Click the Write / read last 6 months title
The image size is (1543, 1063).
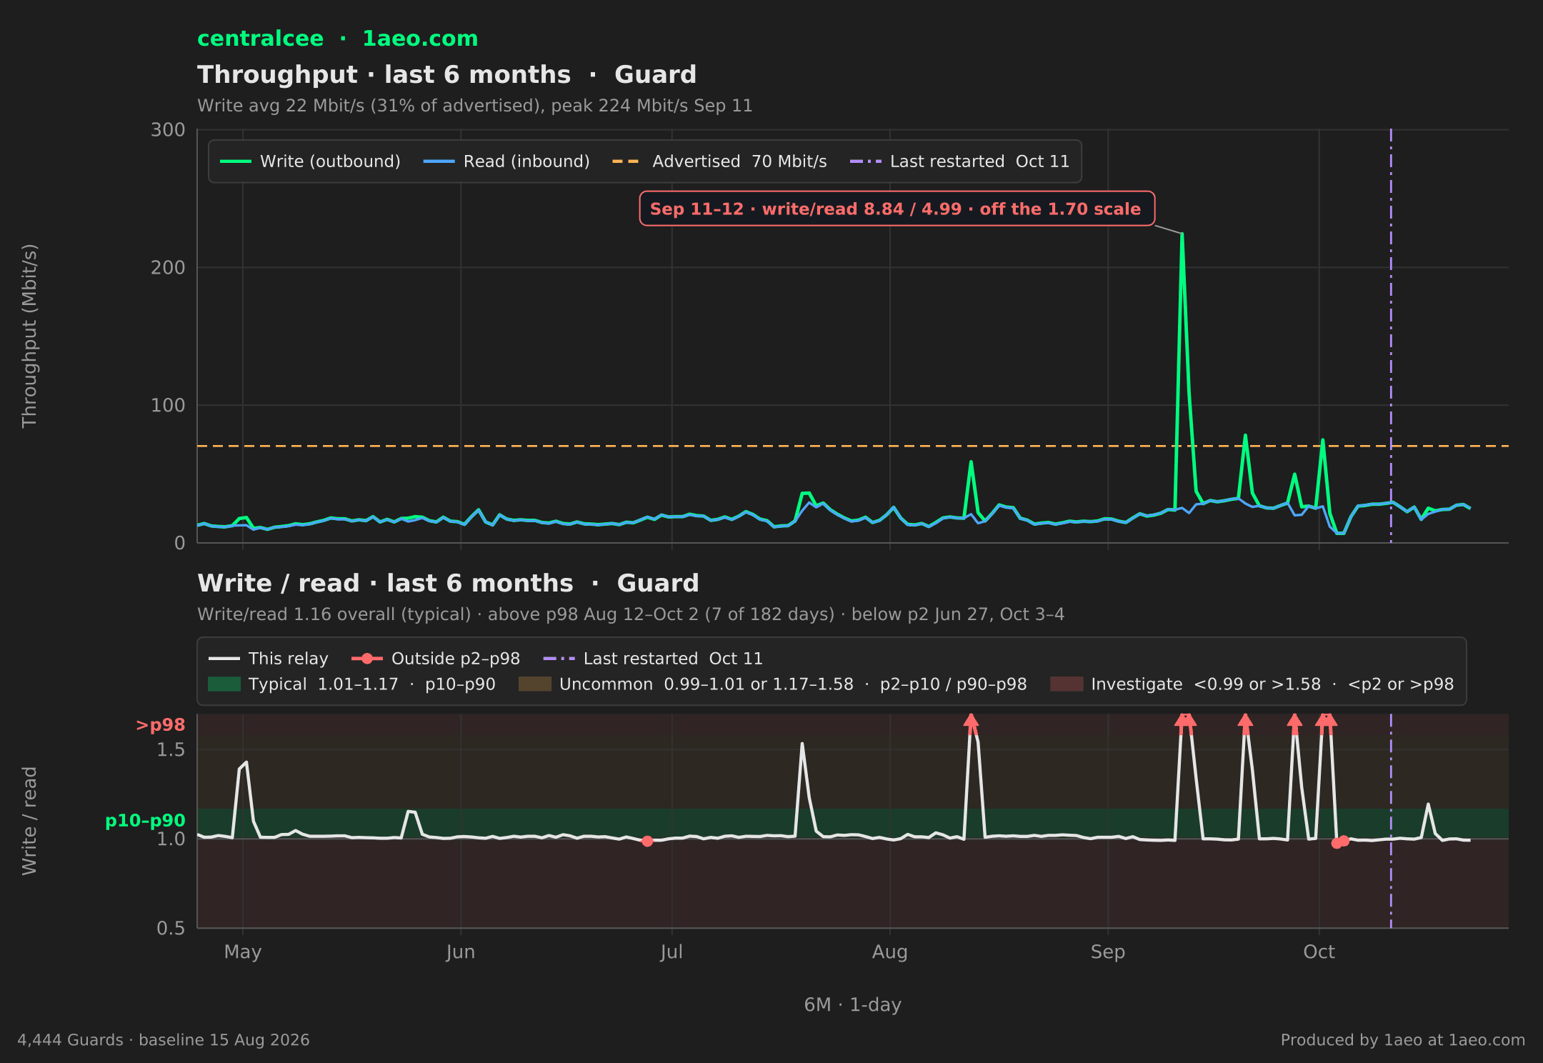click(x=448, y=584)
